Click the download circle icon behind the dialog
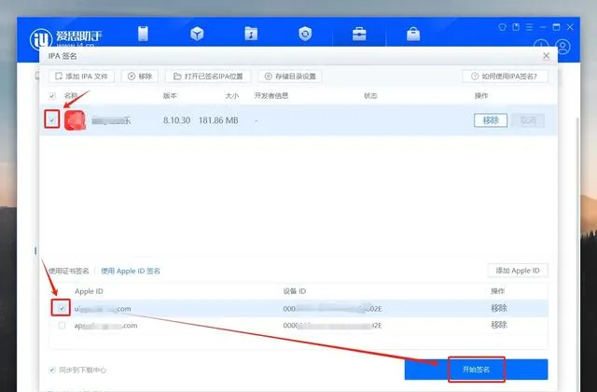This screenshot has height=392, width=597. [x=541, y=46]
